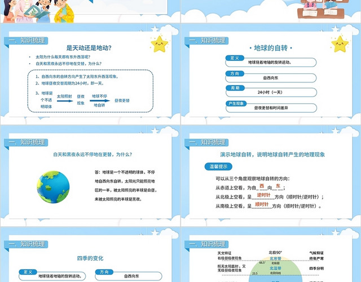Click the red answer 逆时针

(x=263, y=195)
